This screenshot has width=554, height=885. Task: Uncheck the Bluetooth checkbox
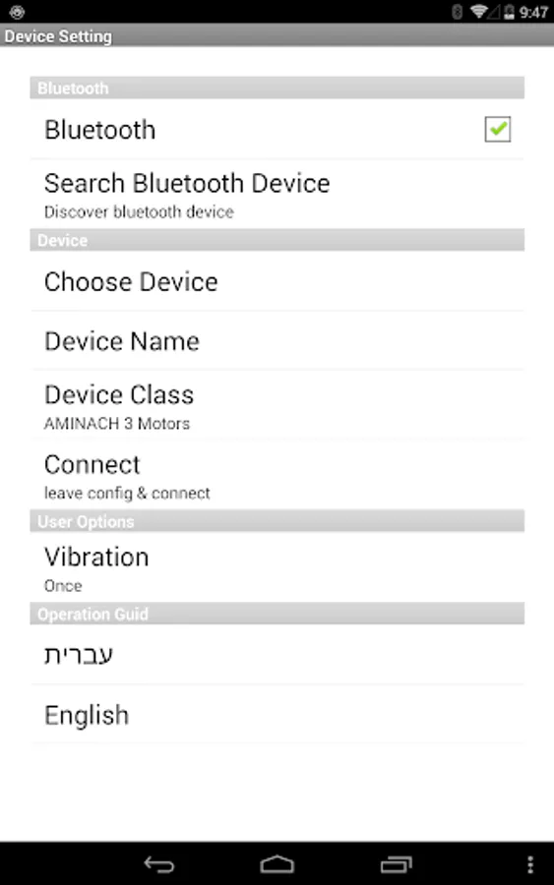[498, 129]
